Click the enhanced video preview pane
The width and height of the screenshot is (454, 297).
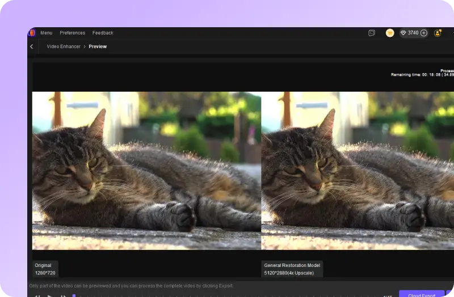[x=358, y=171]
